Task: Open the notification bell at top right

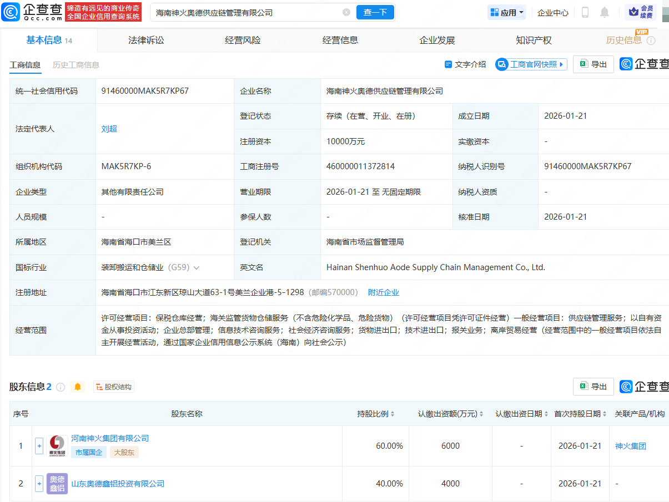Action: point(603,12)
